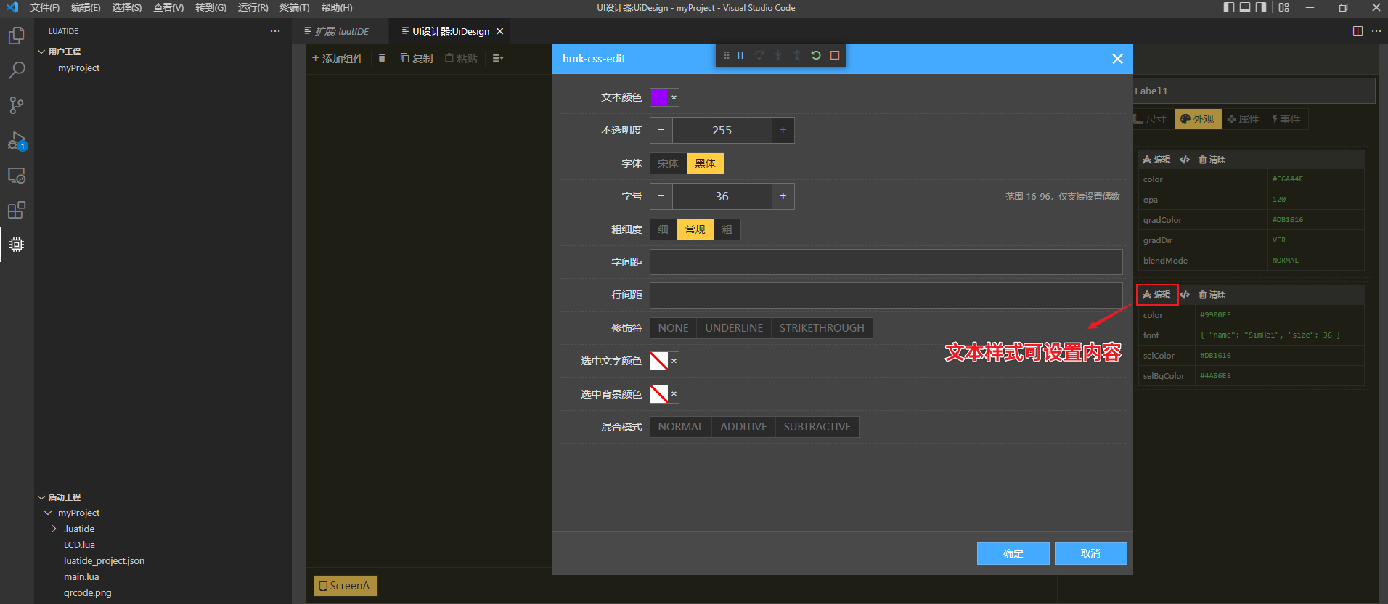Click 清除 in the gradColor style section

(1212, 160)
